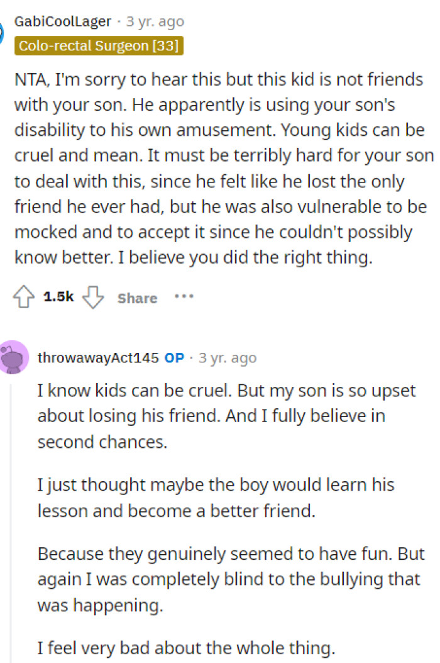440x663 pixels.
Task: Click the down-arrow icon beside Share
Action: point(92,298)
